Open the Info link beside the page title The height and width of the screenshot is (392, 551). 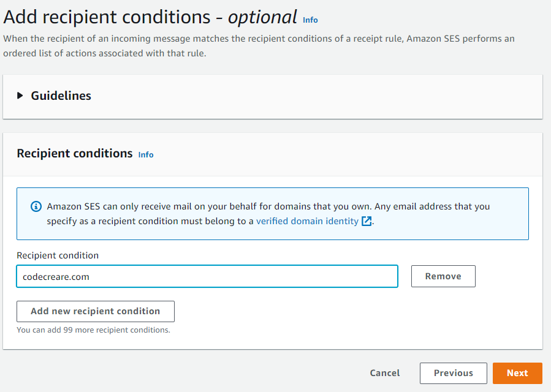310,20
